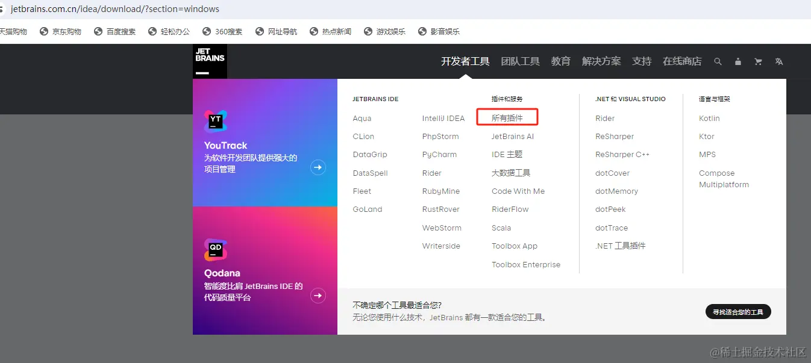The image size is (811, 363).
Task: Open the CLion link
Action: (x=363, y=137)
